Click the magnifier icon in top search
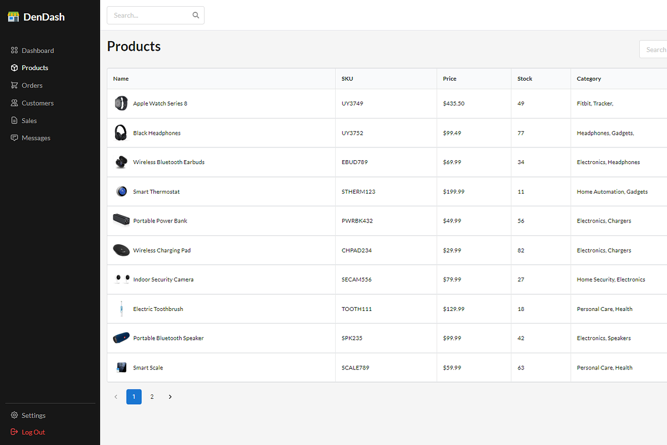The image size is (667, 445). point(196,16)
